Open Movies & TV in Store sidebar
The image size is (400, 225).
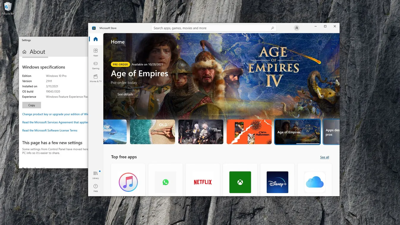click(x=96, y=78)
